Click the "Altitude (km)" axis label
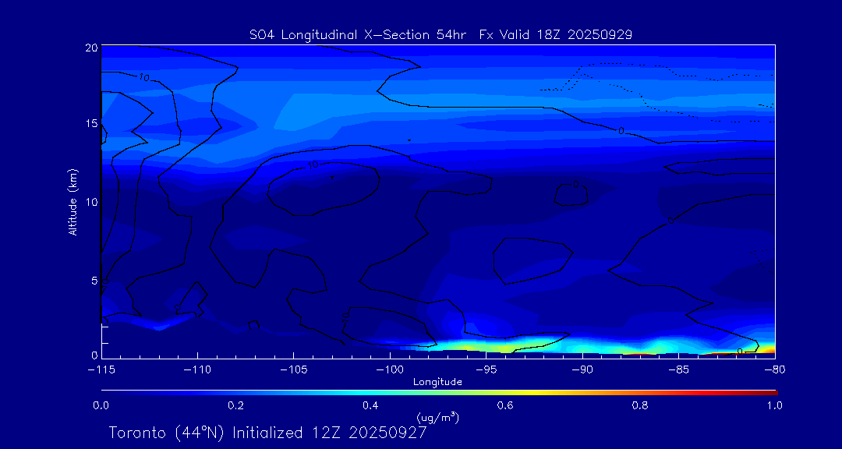The image size is (842, 449). (73, 201)
